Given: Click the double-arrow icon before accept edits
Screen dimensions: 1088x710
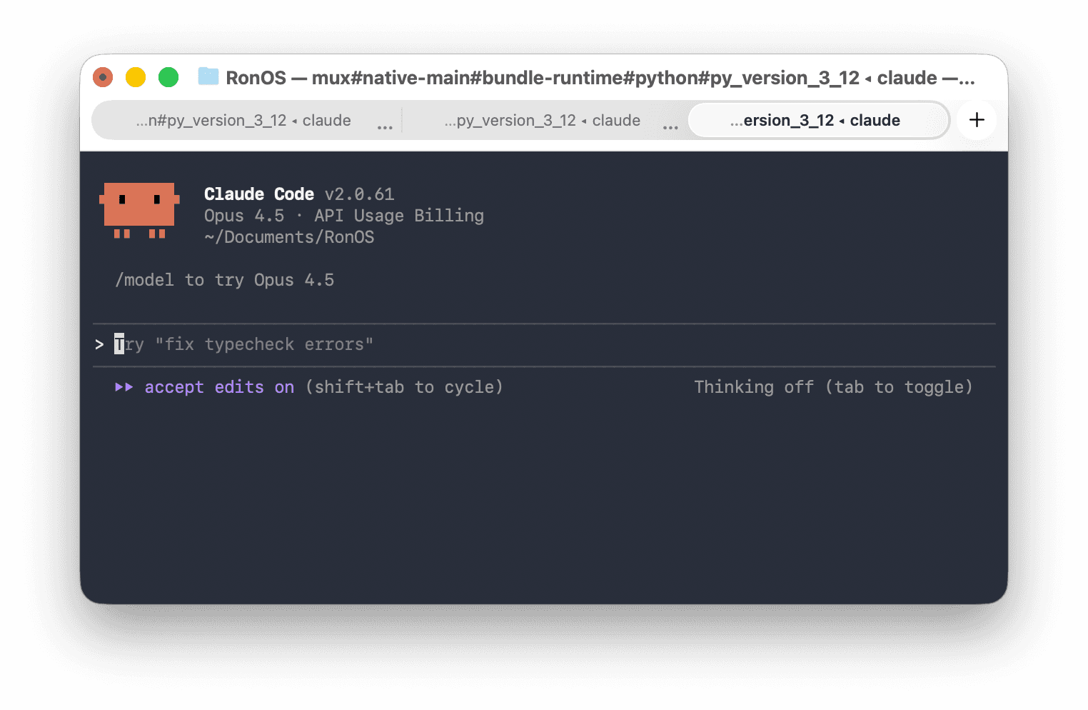Looking at the screenshot, I should pos(123,387).
